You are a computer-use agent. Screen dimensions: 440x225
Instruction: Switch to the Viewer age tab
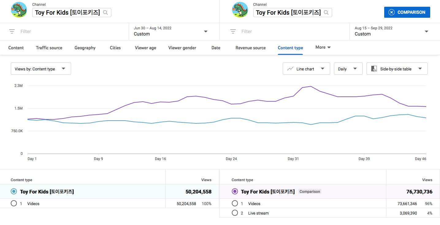[x=145, y=48]
